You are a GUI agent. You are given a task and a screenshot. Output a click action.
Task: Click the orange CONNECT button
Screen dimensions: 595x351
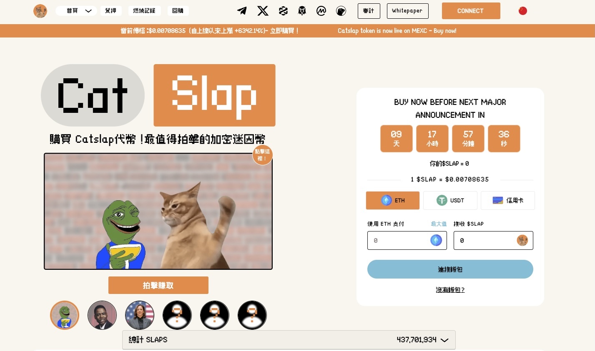471,11
